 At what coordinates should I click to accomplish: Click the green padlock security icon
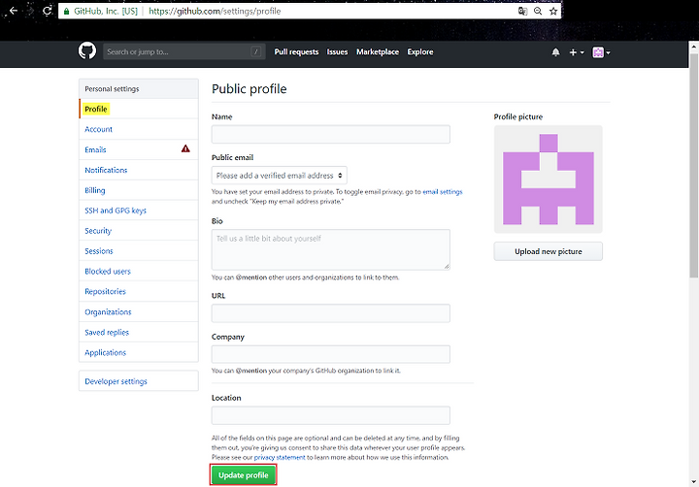(x=66, y=11)
